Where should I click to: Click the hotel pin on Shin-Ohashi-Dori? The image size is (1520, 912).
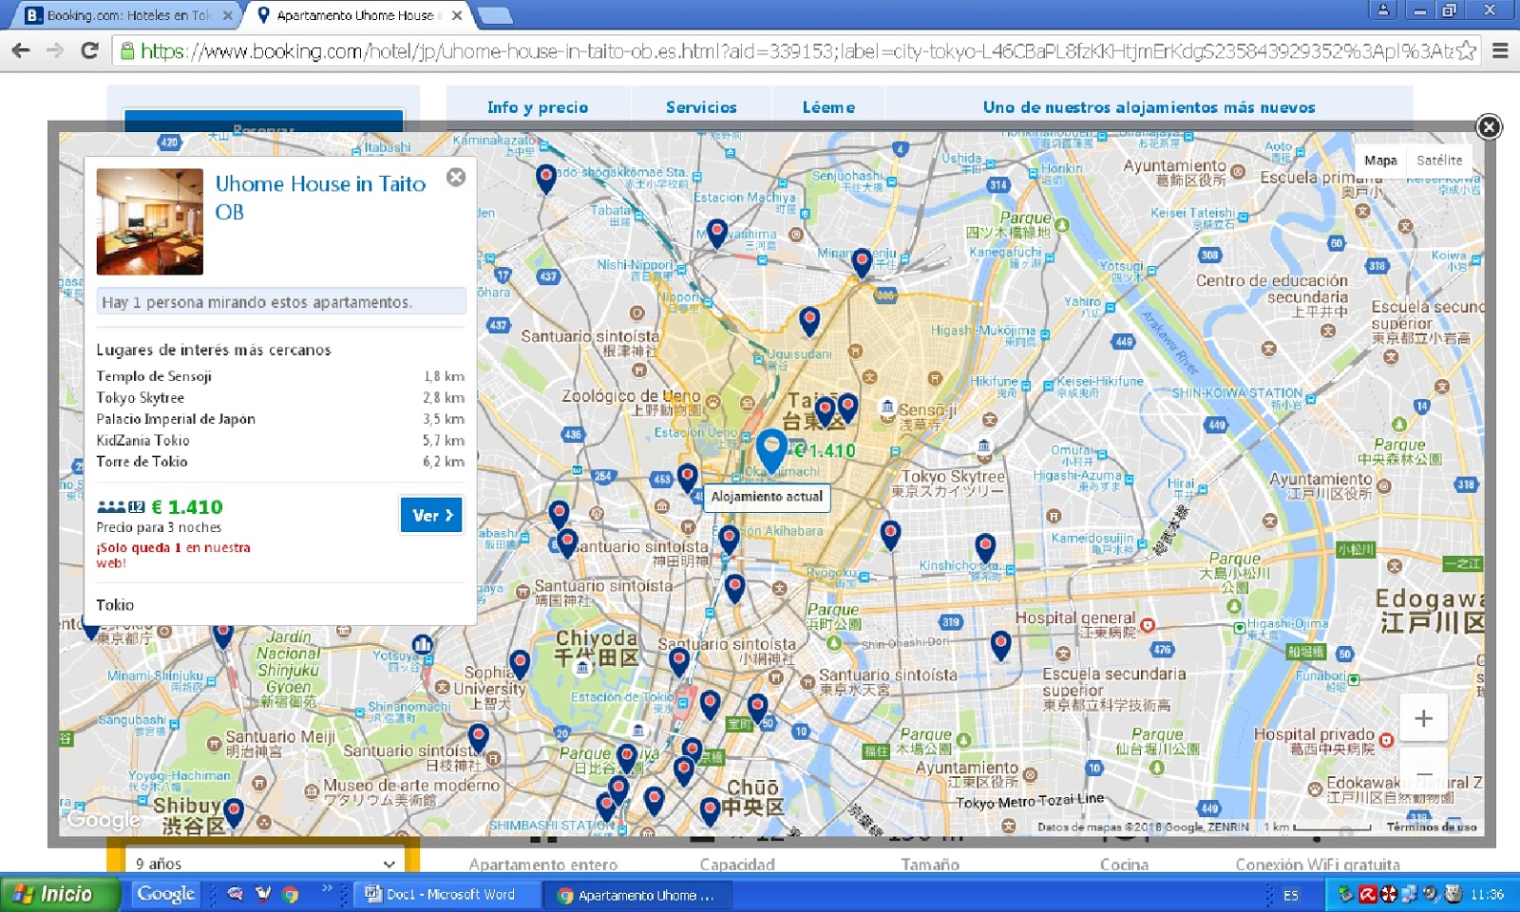tap(1000, 644)
